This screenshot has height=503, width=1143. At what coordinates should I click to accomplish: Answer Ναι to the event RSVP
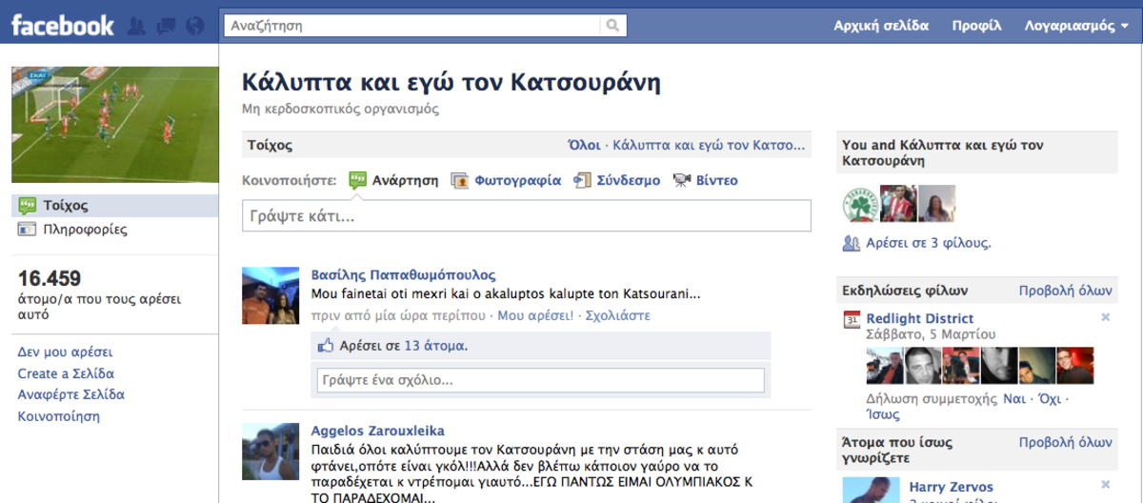pos(1014,399)
